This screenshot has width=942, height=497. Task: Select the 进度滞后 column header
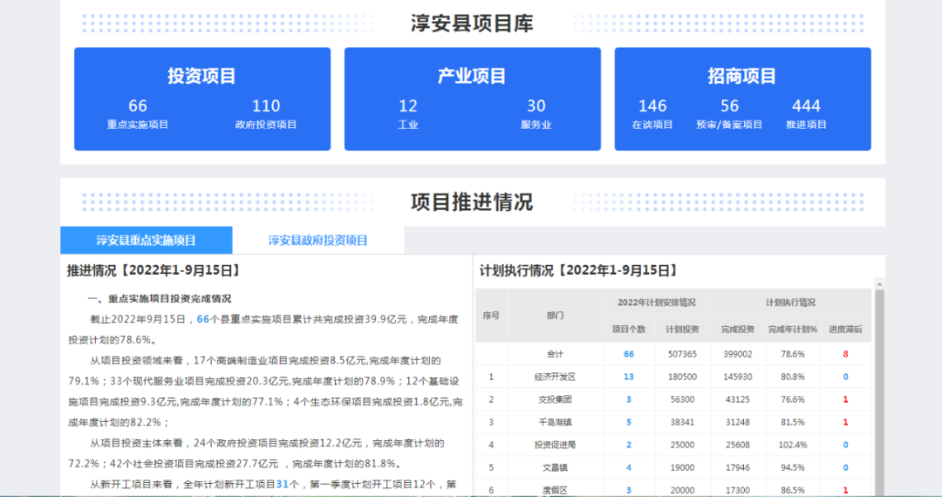pyautogui.click(x=845, y=330)
